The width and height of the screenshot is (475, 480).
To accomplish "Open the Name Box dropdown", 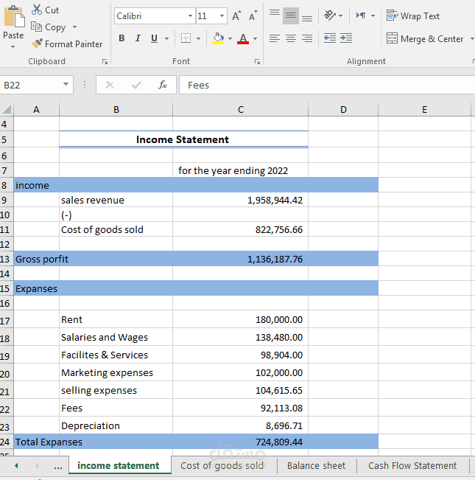I will click(x=66, y=84).
